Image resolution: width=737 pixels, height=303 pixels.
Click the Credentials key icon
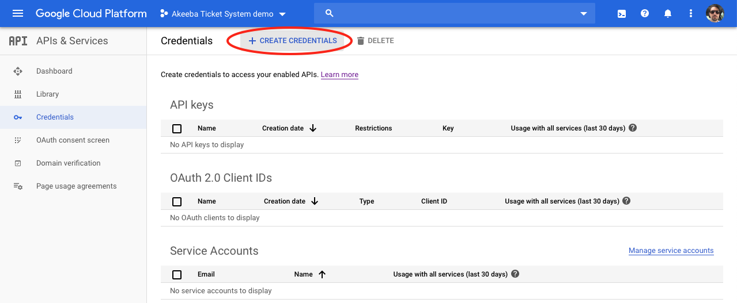click(x=18, y=117)
